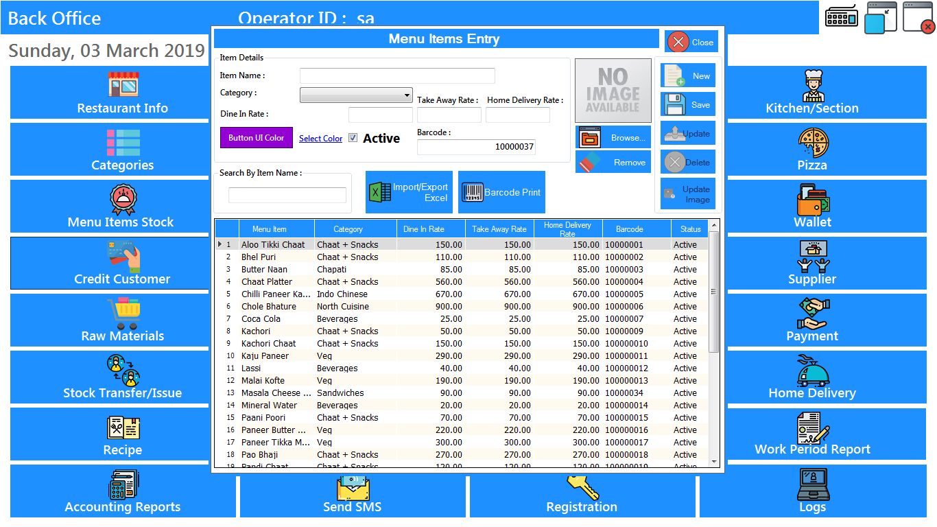Open the Wallet tile
This screenshot has width=937, height=527.
tap(825, 207)
